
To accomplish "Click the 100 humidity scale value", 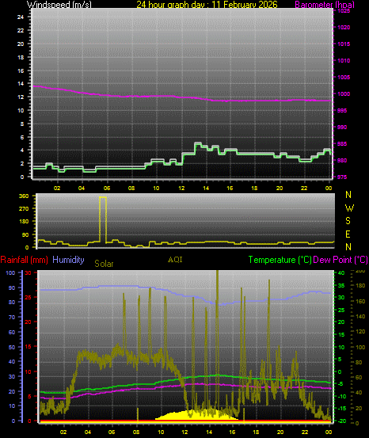I will click(10, 272).
